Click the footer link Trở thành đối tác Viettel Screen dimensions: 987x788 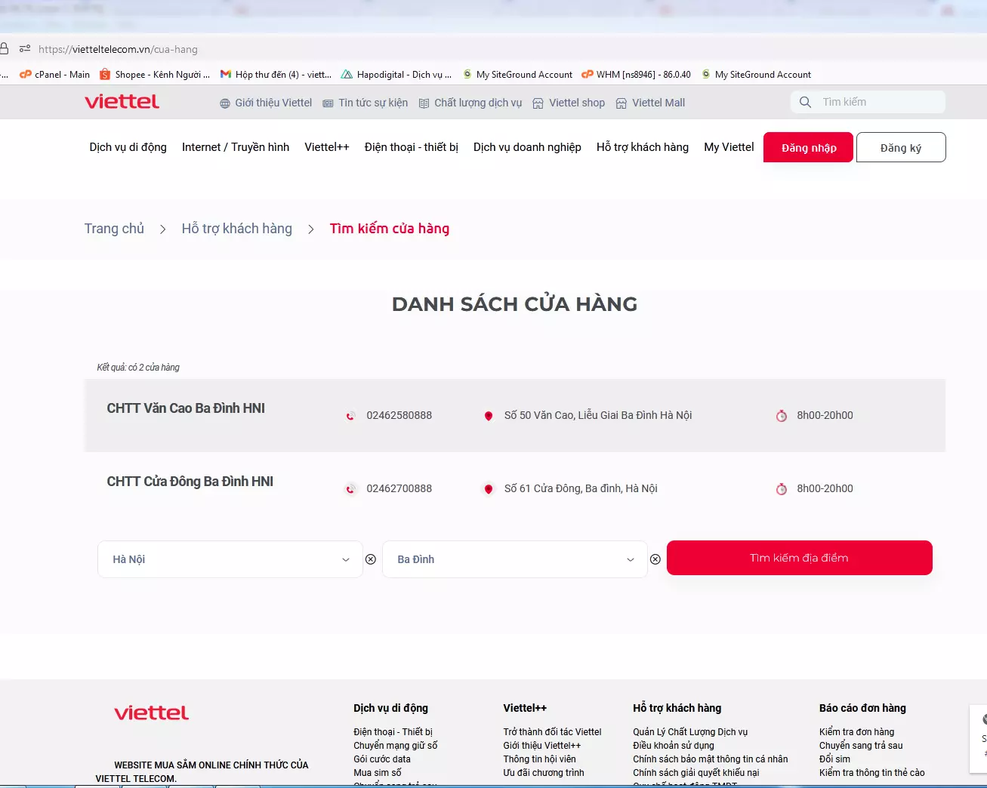click(x=553, y=732)
